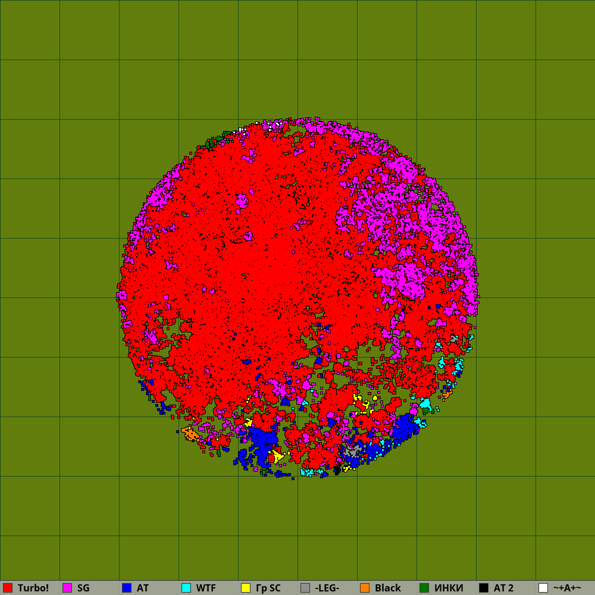This screenshot has height=595, width=595.
Task: Click the cyan WTF legend swatch
Action: 186,588
